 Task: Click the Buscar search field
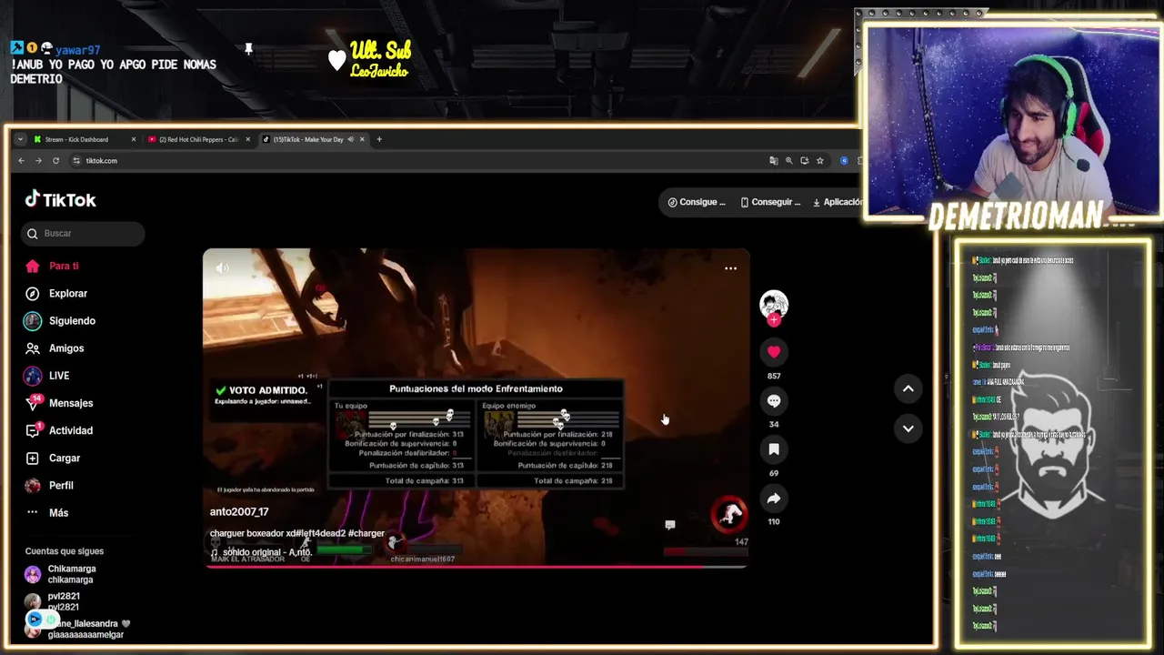point(83,233)
